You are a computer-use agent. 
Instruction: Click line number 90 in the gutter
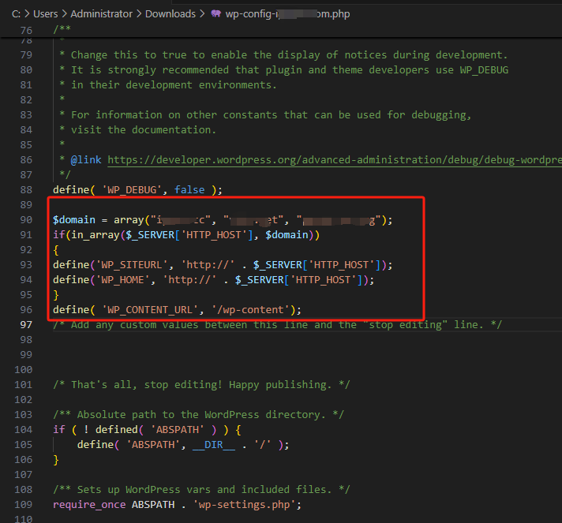point(26,219)
